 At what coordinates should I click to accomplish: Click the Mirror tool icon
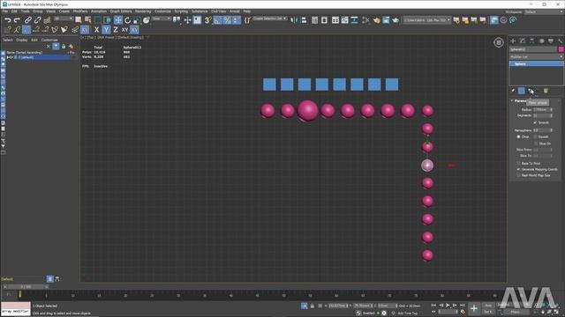point(294,20)
